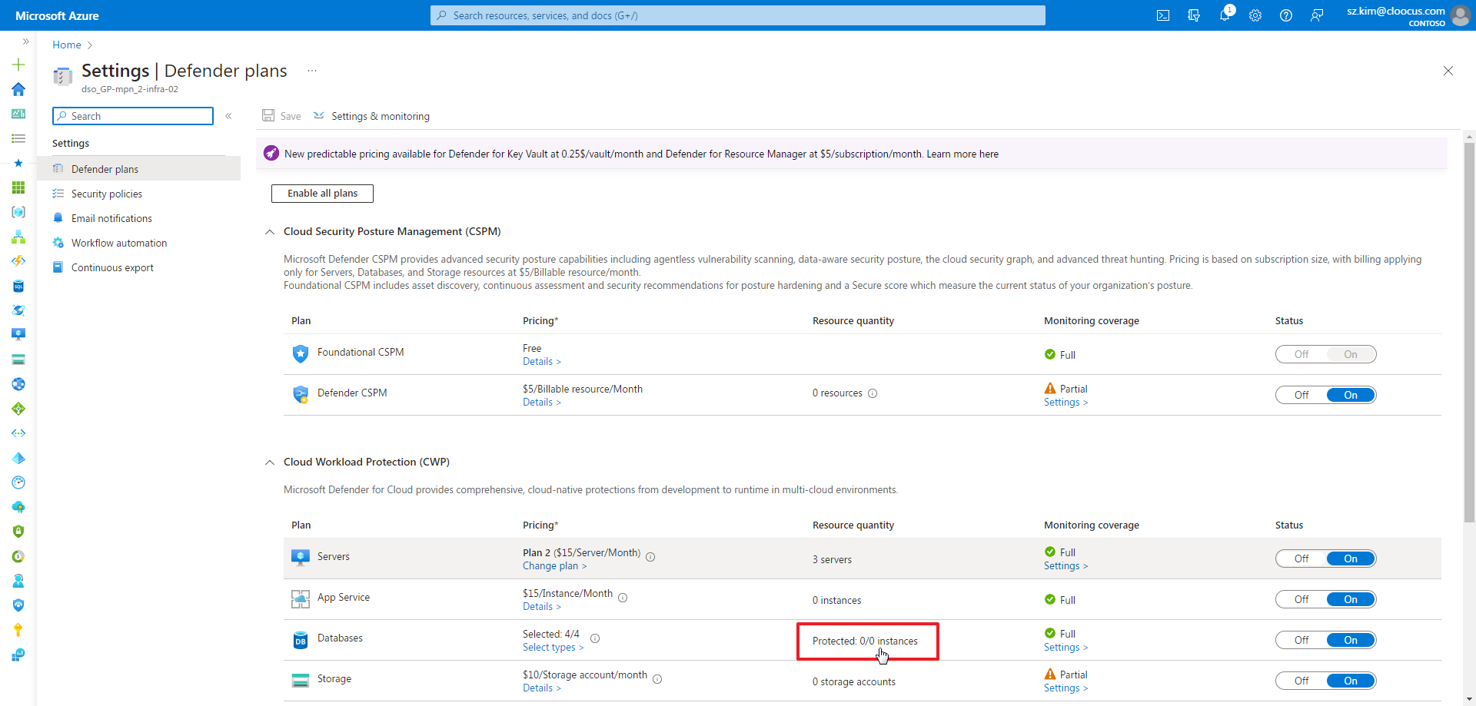The image size is (1476, 706).
Task: Open All services list icon in sidebar
Action: 18,138
